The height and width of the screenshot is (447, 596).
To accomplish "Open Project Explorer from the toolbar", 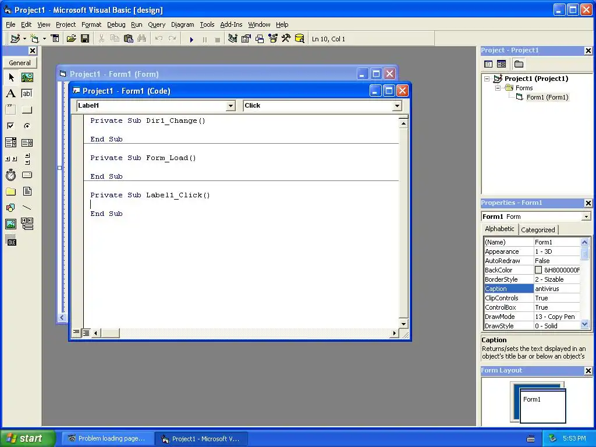I will 233,39.
